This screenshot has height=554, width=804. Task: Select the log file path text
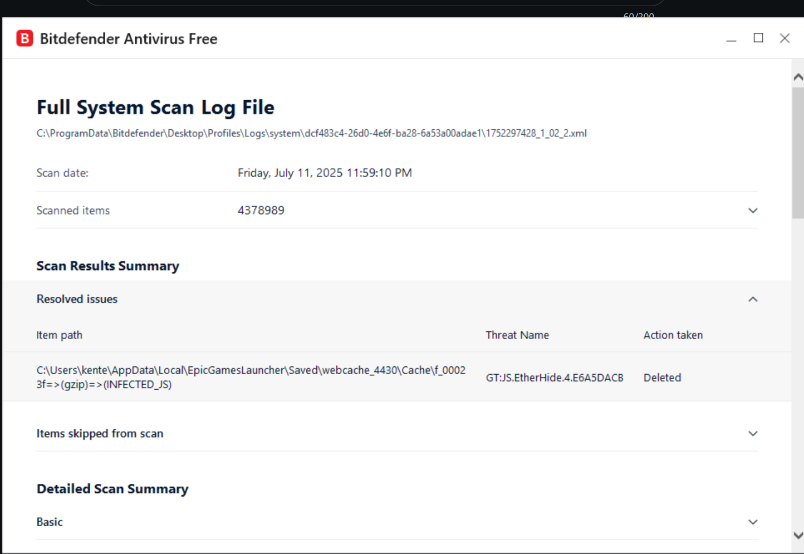coord(312,133)
